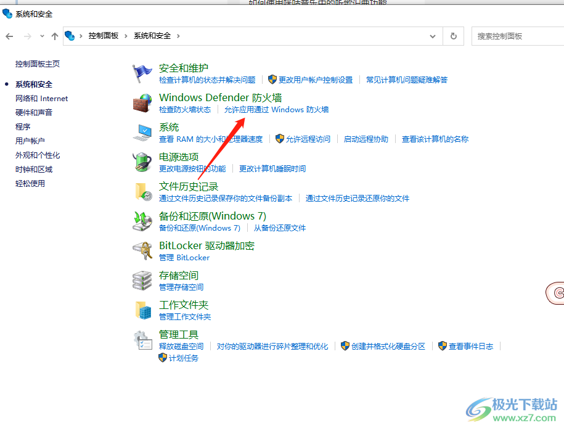Open the BitLocker 驱动器加密 heading
Viewport: 564px width, 428px height.
[x=206, y=245]
